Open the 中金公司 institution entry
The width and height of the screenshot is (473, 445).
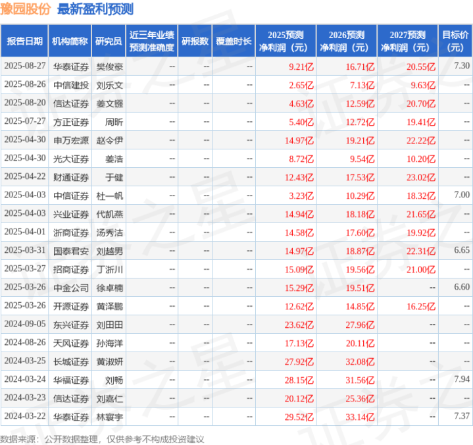point(70,288)
